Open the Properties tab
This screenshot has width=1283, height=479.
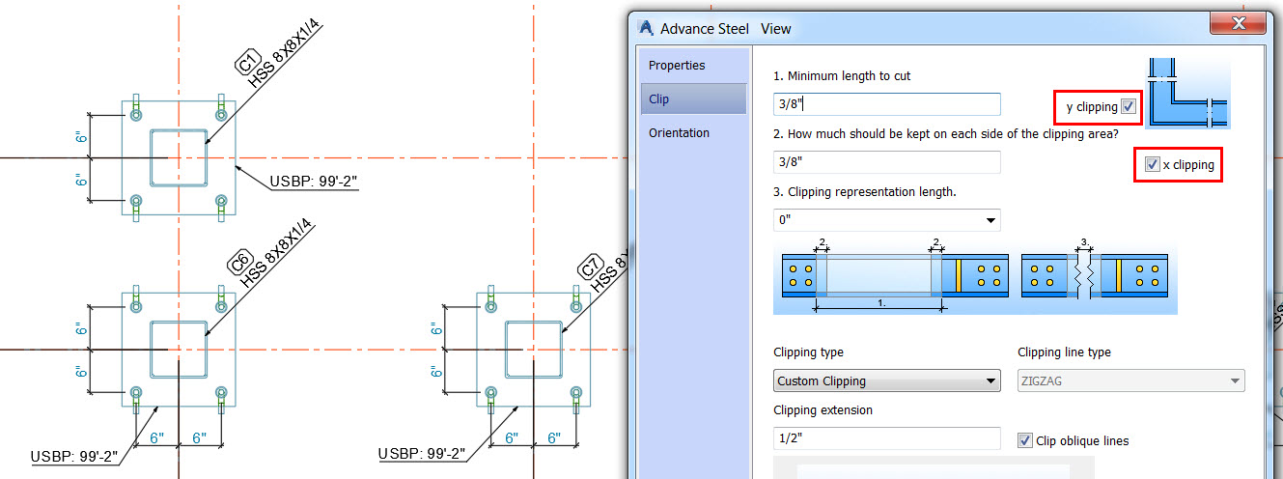[x=677, y=66]
